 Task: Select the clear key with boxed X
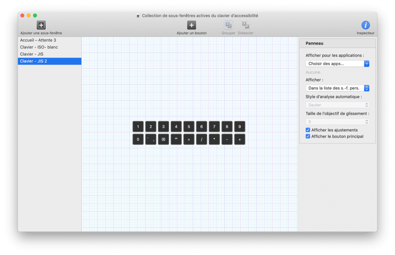point(163,139)
